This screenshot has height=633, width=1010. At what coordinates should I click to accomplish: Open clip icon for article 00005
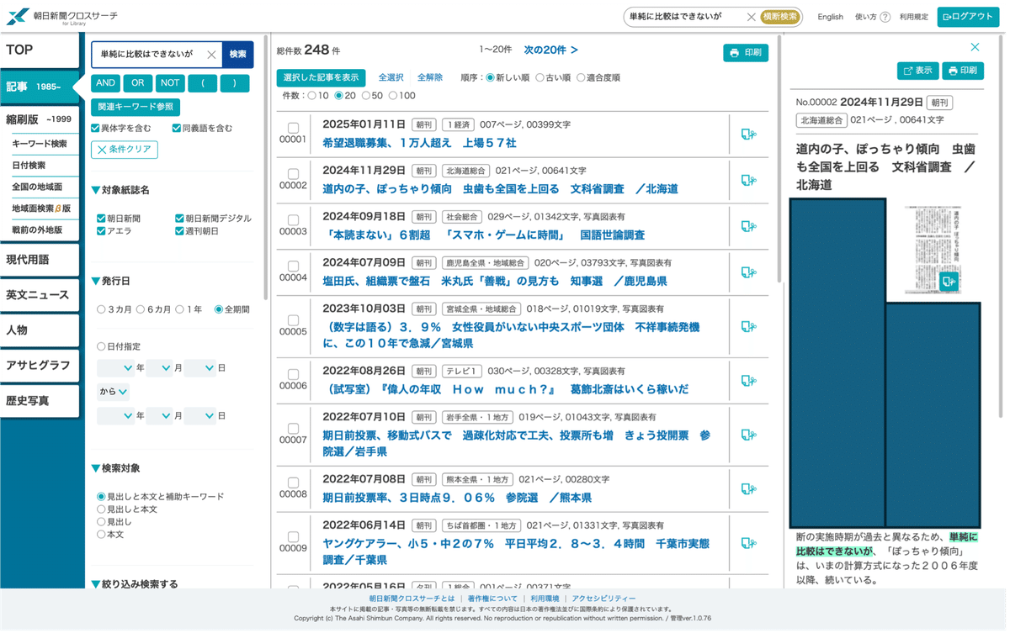coord(748,327)
